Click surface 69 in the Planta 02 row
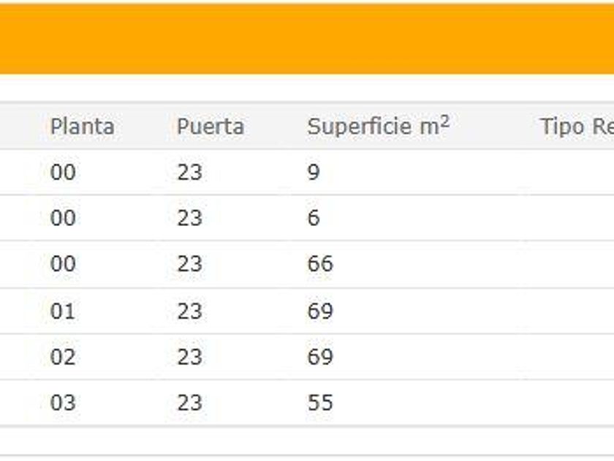 click(320, 357)
